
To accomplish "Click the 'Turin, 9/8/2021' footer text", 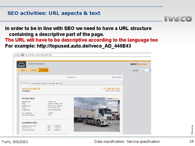I will tap(15, 142).
